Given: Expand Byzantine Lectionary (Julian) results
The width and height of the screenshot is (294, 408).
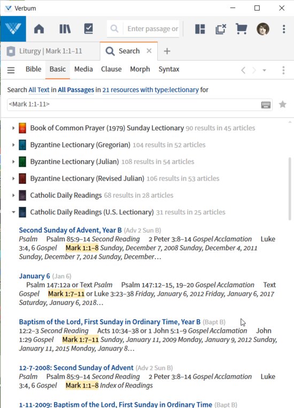Looking at the screenshot, I should tap(13, 161).
